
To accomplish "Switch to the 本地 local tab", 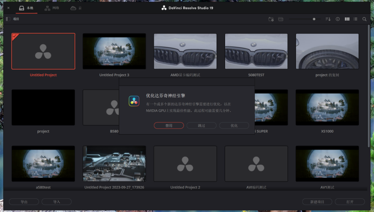I will (26, 8).
